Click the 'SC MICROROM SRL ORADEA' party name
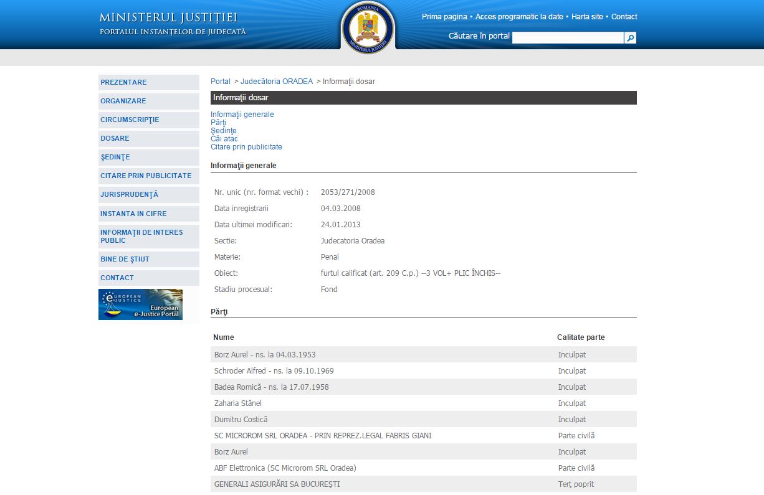 323,436
